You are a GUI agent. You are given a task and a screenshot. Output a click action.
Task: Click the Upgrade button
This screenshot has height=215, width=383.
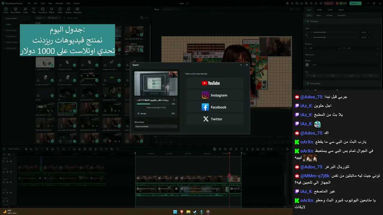pyautogui.click(x=329, y=3)
